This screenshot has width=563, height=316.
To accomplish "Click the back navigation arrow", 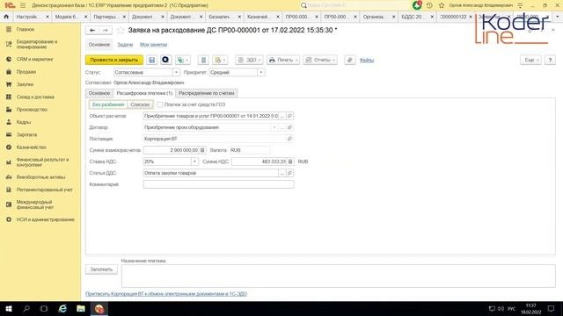I will coord(92,31).
